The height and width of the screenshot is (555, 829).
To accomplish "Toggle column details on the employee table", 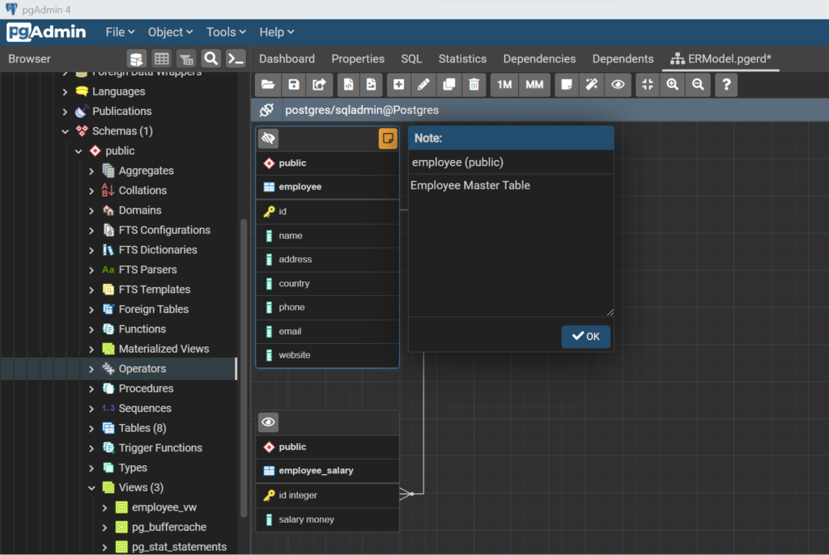I will (x=269, y=138).
